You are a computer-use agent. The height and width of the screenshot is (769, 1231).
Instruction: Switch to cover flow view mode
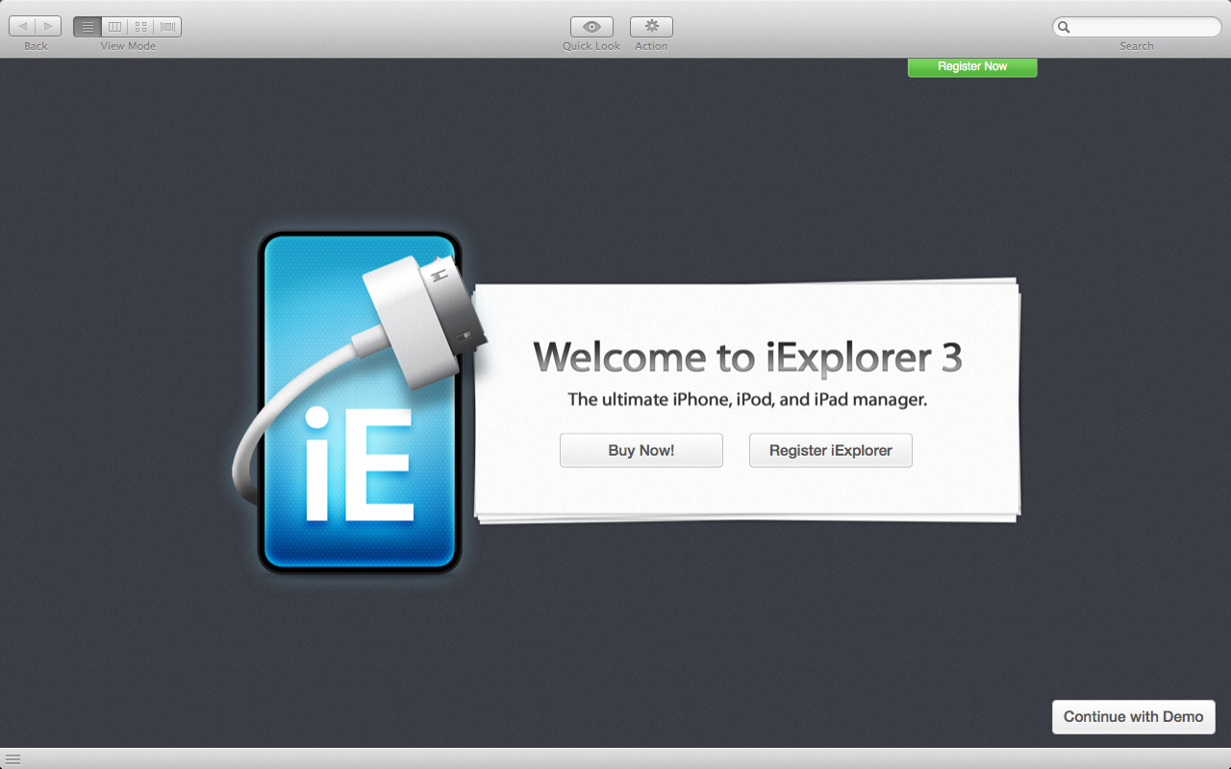[x=168, y=27]
